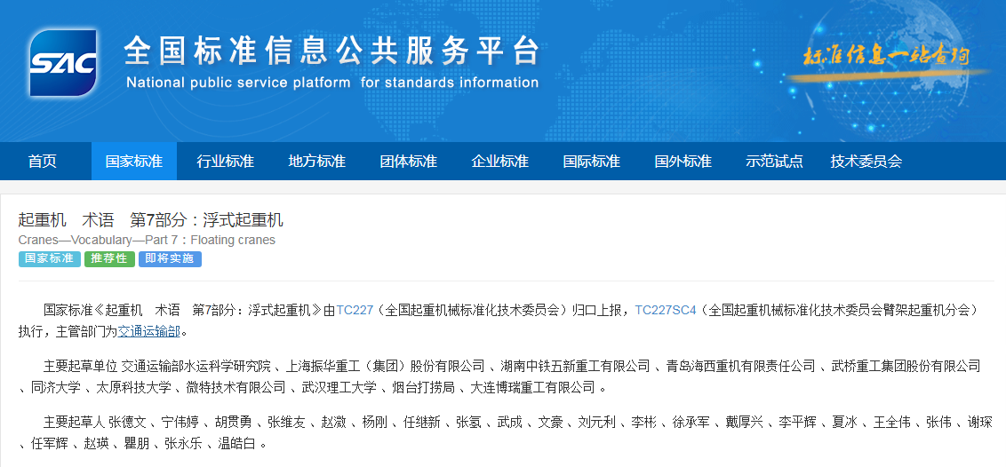
Task: Open the 行业标准 menu item
Action: [x=226, y=162]
